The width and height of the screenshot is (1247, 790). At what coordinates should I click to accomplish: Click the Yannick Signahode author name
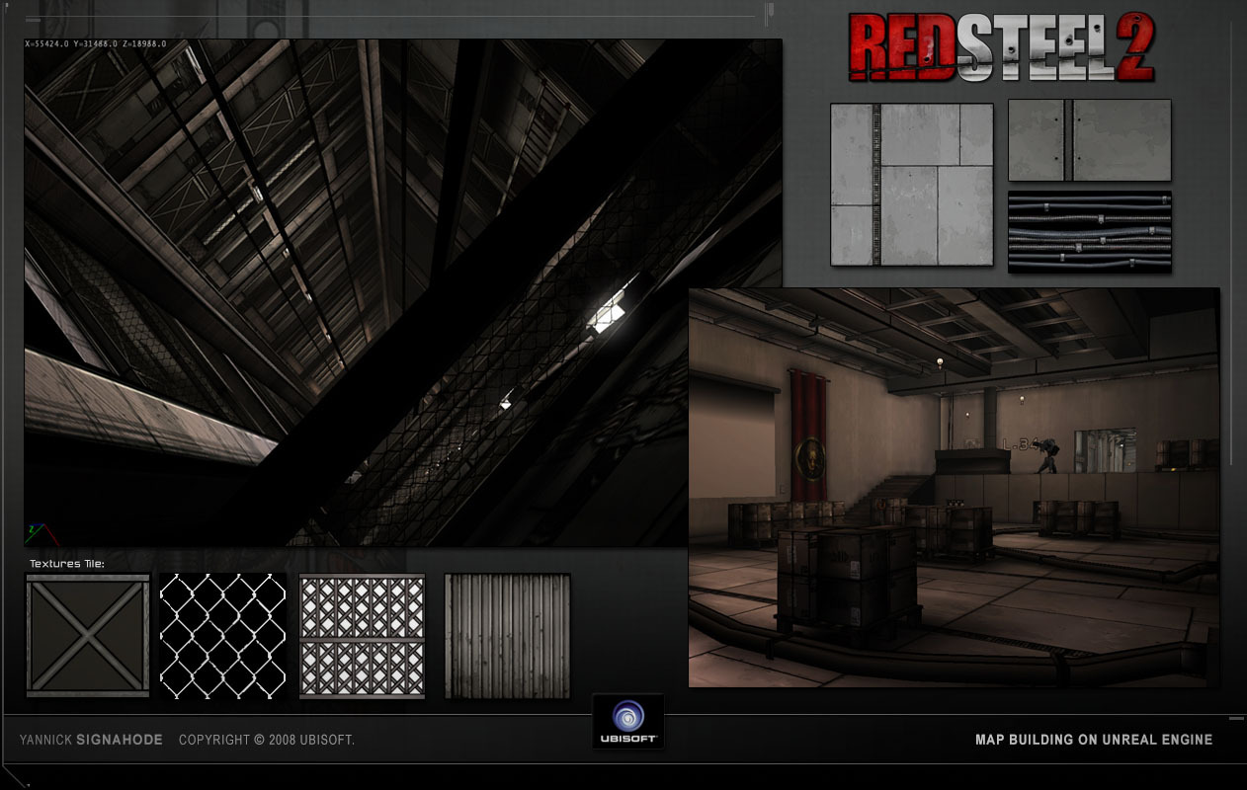[x=91, y=740]
